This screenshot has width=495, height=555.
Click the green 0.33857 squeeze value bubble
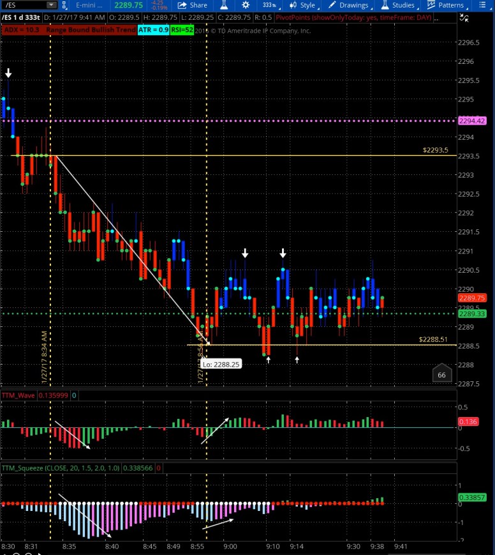472,498
